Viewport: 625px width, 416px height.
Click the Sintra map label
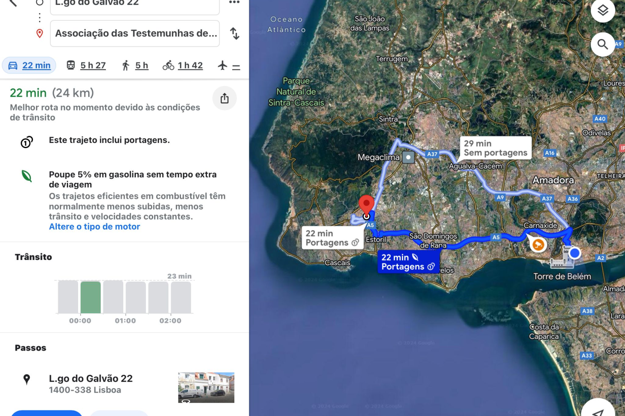tap(388, 119)
